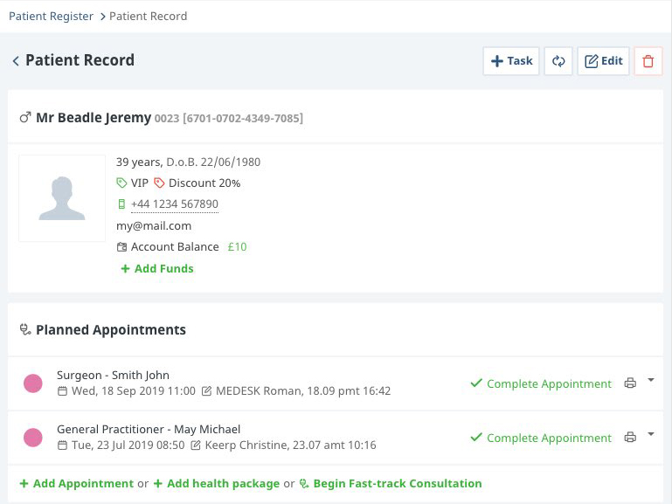The width and height of the screenshot is (672, 504).
Task: Click Add Appointment link
Action: point(77,483)
